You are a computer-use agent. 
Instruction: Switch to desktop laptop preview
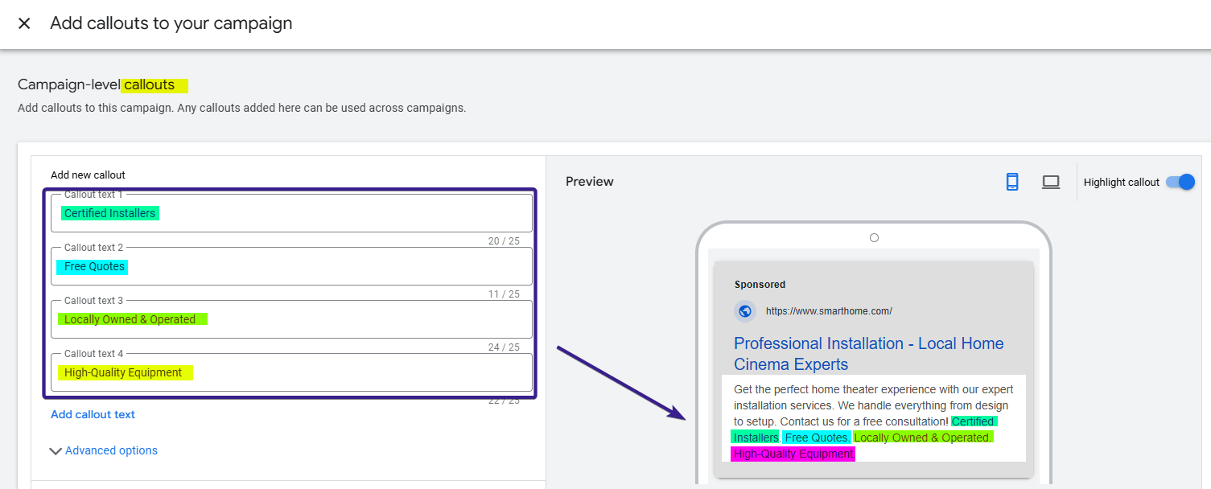point(1051,182)
